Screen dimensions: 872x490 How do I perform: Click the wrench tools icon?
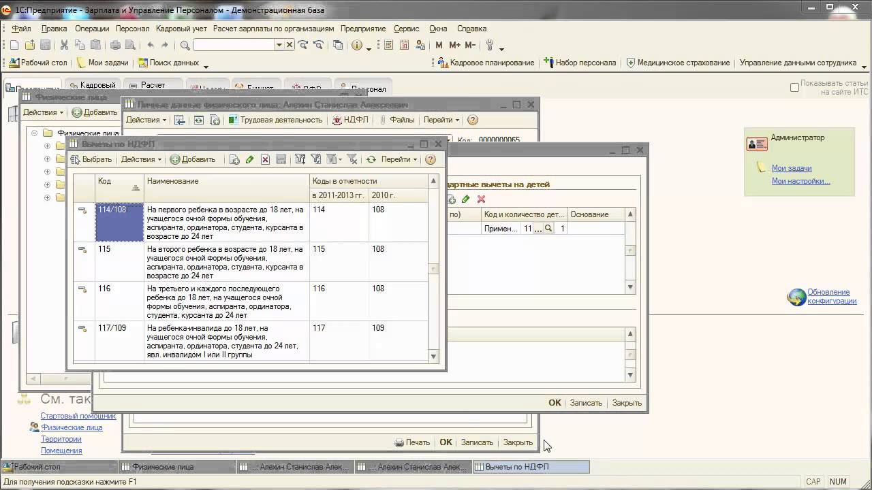490,45
